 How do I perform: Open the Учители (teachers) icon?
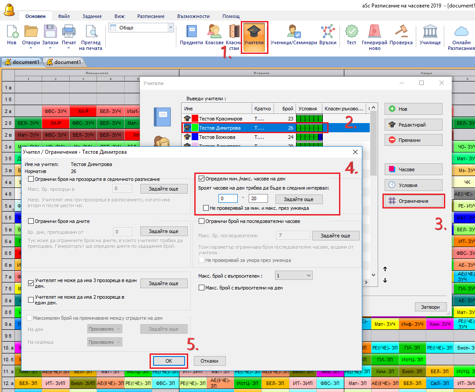pyautogui.click(x=254, y=37)
